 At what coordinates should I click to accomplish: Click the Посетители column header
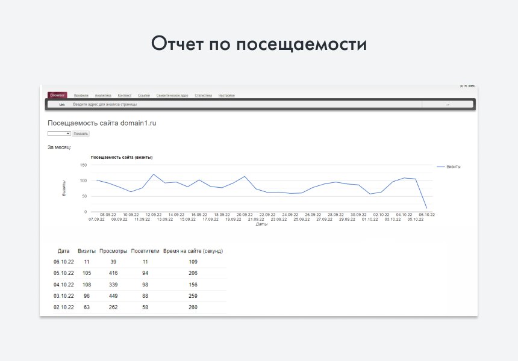pos(145,251)
